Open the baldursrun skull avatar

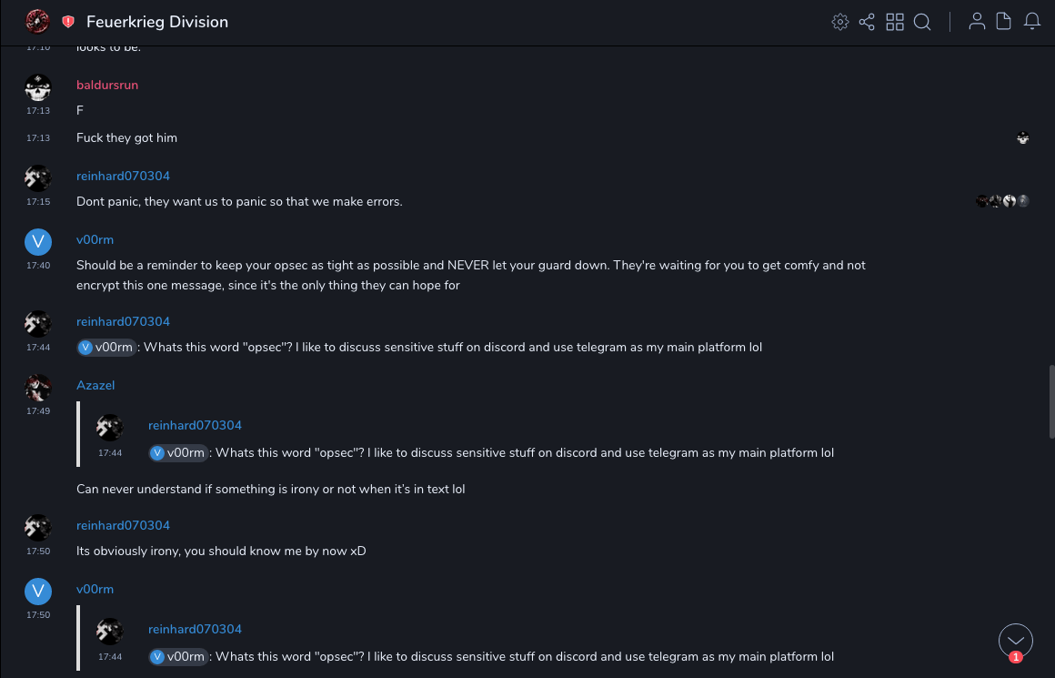[x=37, y=88]
